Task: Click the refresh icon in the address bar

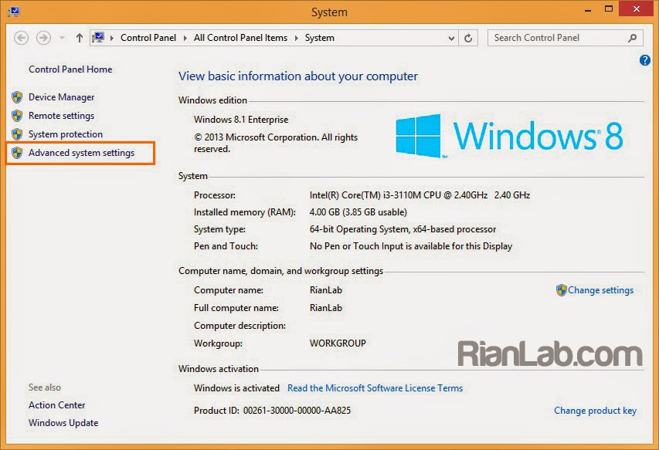Action: 468,37
